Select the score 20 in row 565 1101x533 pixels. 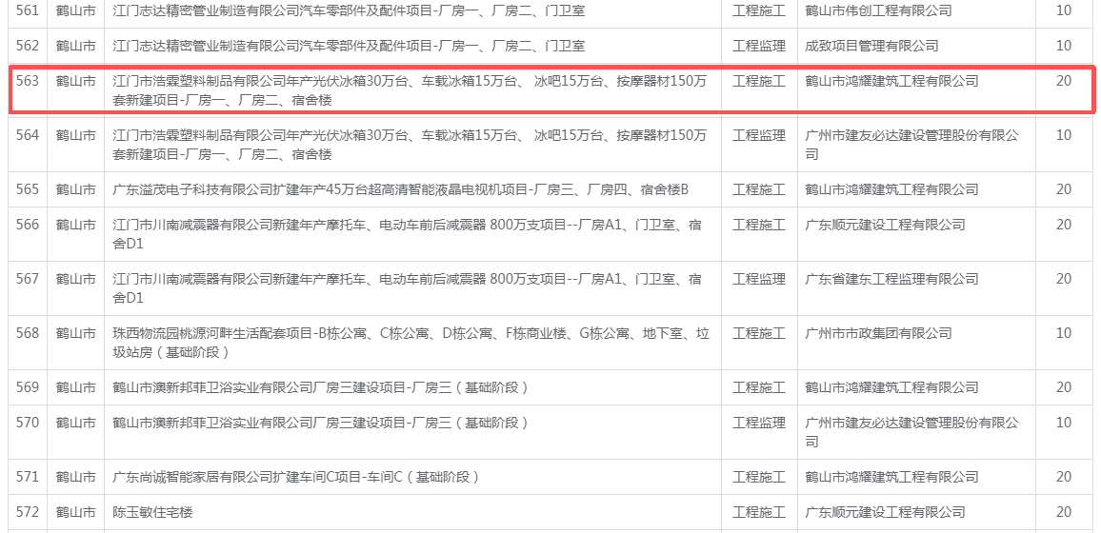(x=1063, y=189)
